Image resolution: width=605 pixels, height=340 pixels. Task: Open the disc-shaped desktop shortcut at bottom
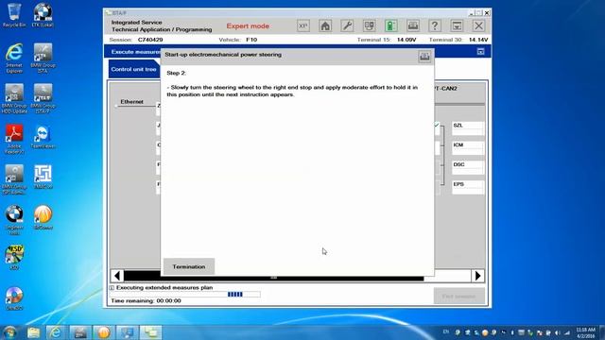click(x=14, y=298)
